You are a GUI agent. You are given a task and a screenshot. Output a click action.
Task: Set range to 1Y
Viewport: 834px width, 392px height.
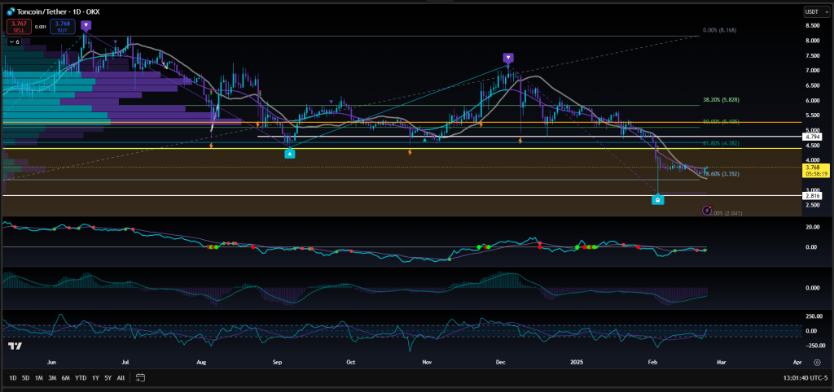point(95,378)
